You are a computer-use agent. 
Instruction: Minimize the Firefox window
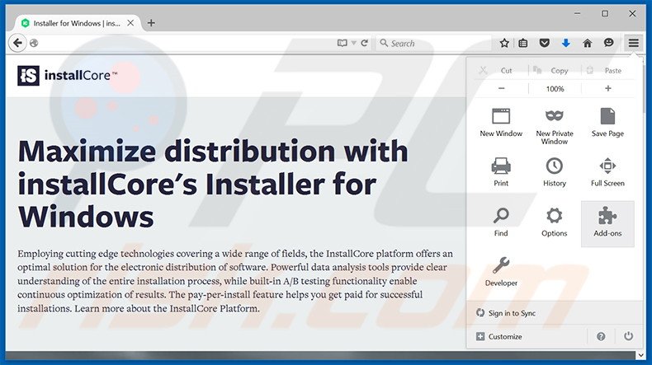coord(577,14)
